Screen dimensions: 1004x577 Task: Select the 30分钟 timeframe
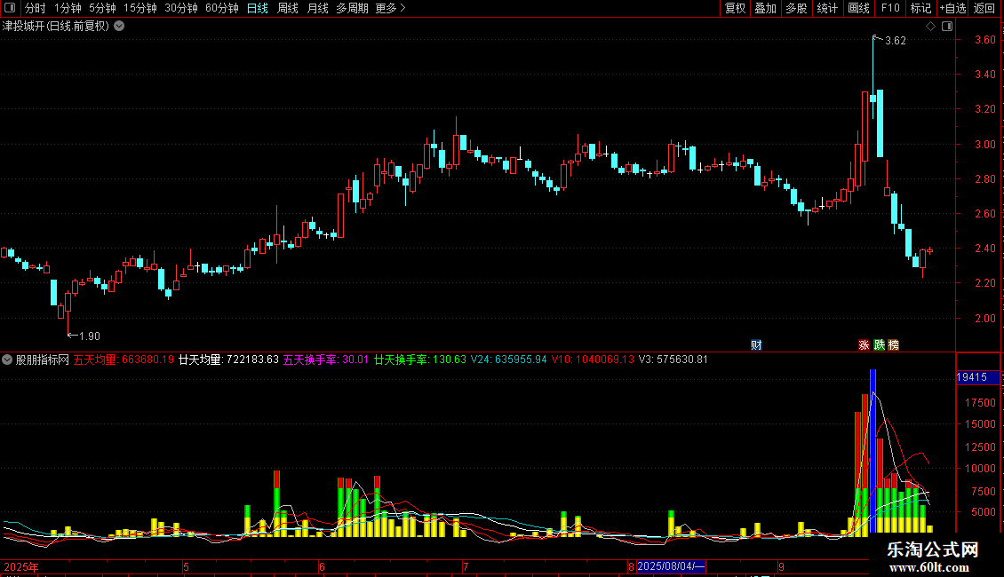click(181, 8)
